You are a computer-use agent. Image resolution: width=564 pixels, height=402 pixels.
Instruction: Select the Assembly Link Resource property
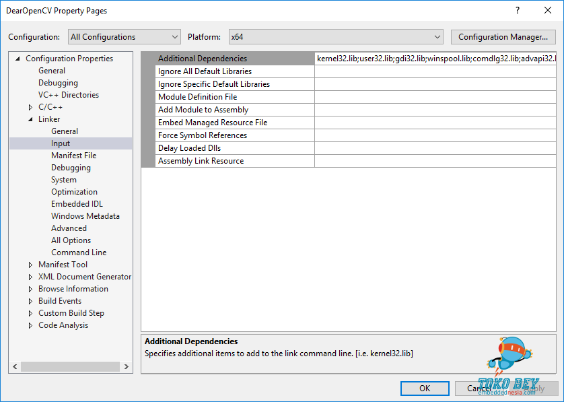click(235, 161)
